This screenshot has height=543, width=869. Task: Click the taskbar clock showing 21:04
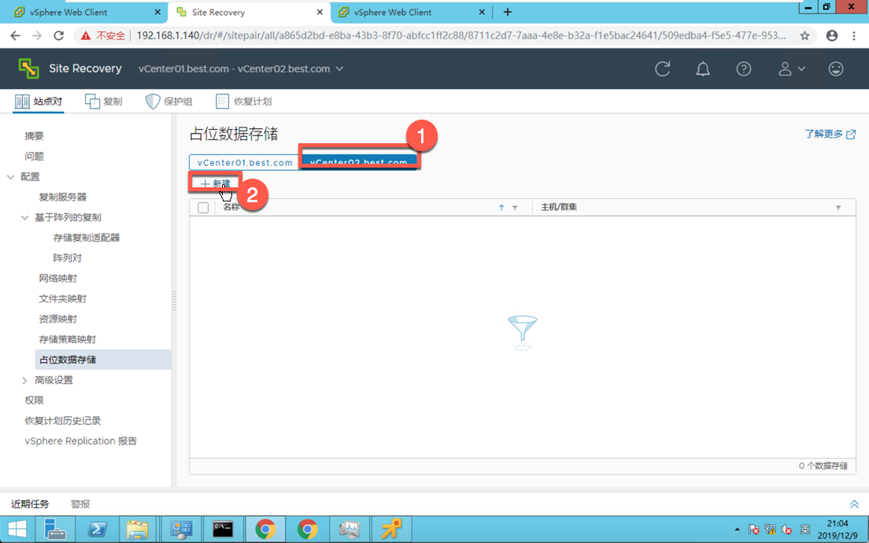click(x=837, y=529)
